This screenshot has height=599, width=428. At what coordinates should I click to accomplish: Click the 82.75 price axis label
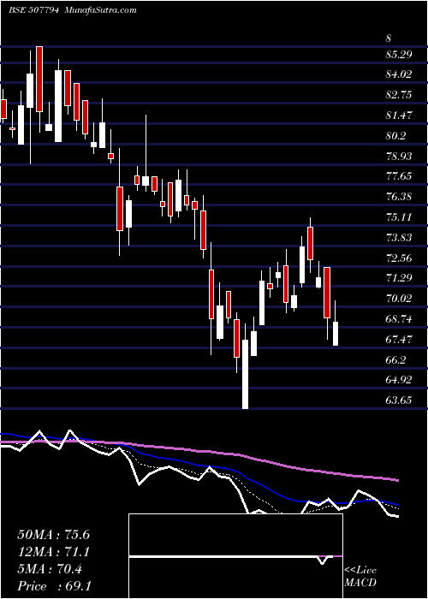399,95
